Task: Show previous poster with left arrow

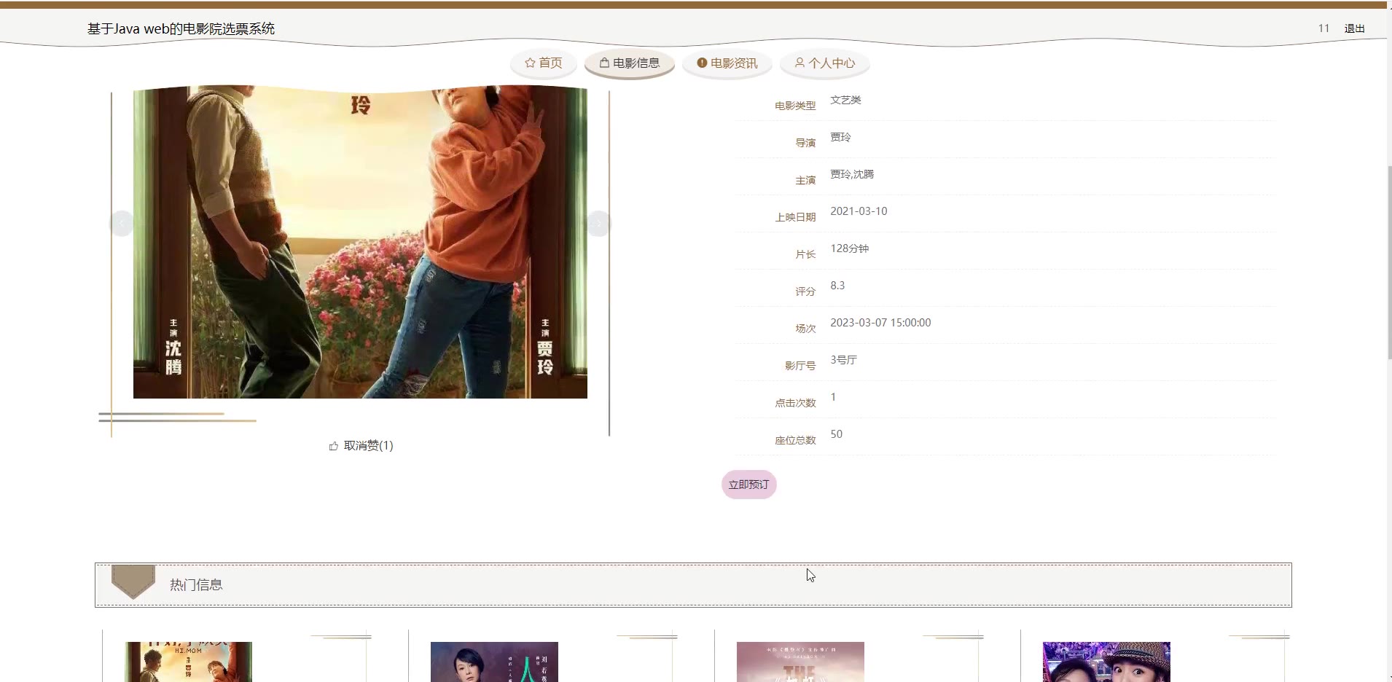Action: (x=122, y=223)
